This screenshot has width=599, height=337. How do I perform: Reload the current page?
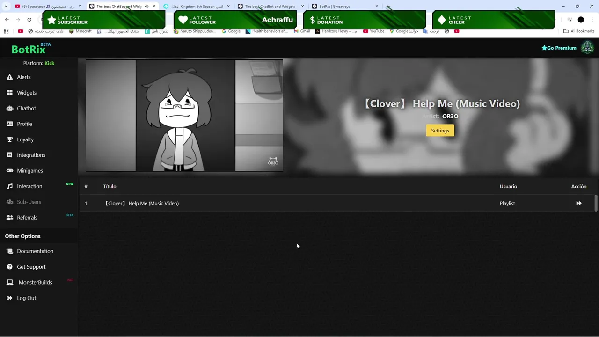pos(29,20)
